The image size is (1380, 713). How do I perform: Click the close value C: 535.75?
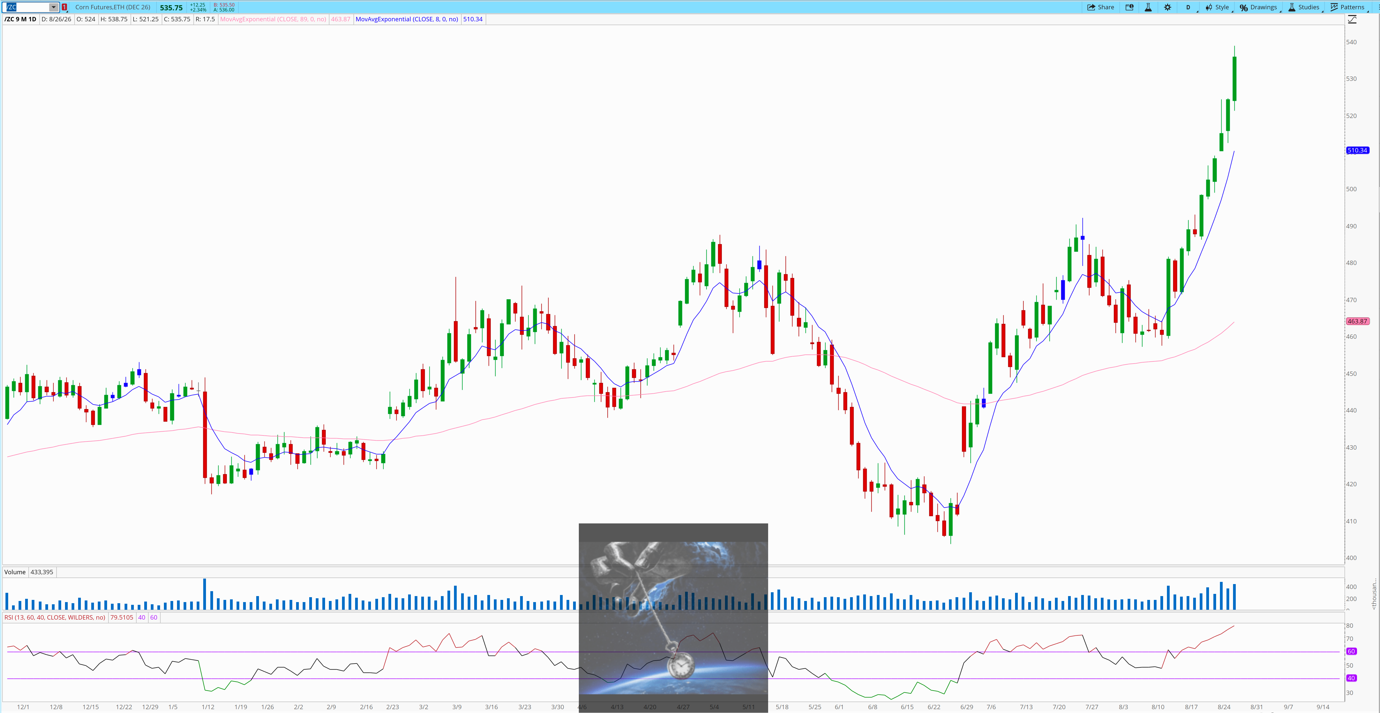click(x=177, y=19)
